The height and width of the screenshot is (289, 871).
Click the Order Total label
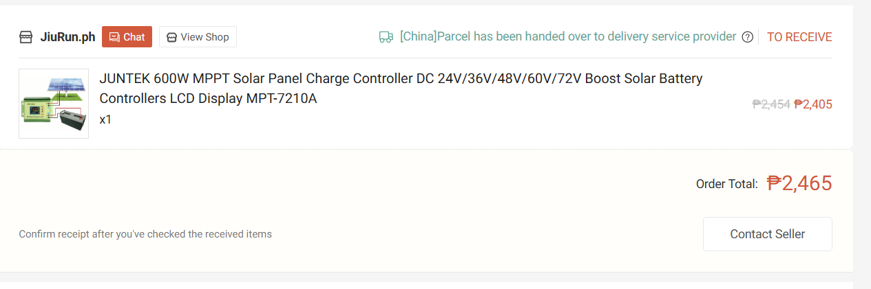(727, 184)
